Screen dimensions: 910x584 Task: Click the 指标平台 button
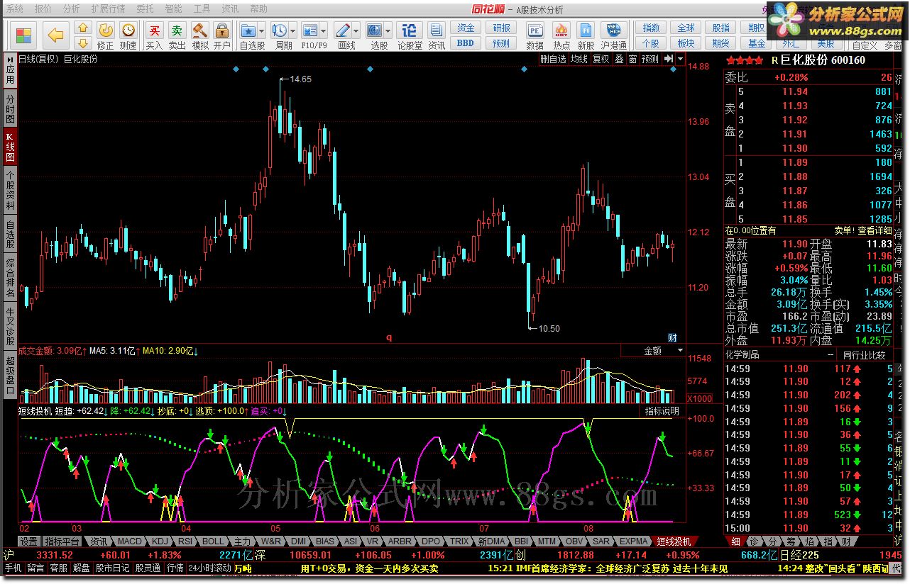[x=62, y=541]
